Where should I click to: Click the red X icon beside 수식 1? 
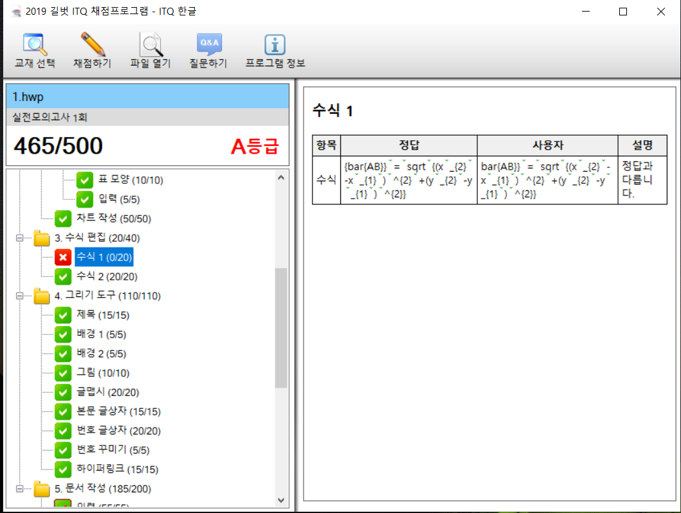click(x=63, y=258)
